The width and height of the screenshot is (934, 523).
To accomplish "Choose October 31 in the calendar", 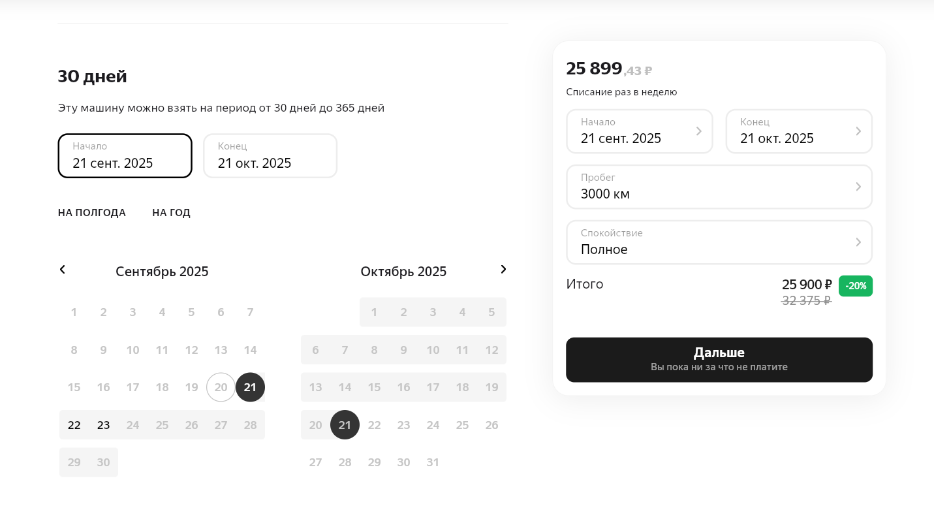I will (433, 462).
